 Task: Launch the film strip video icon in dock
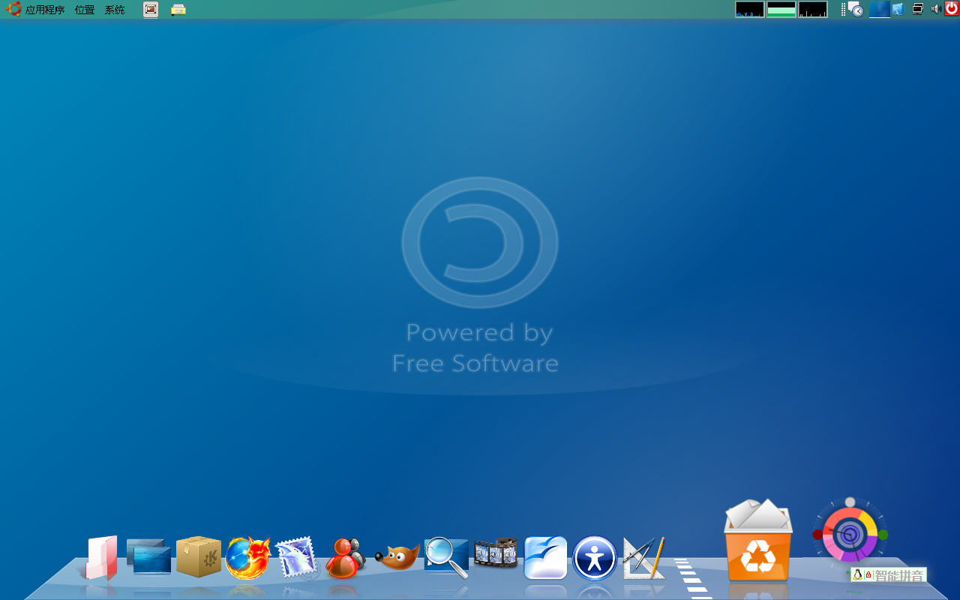pyautogui.click(x=496, y=553)
